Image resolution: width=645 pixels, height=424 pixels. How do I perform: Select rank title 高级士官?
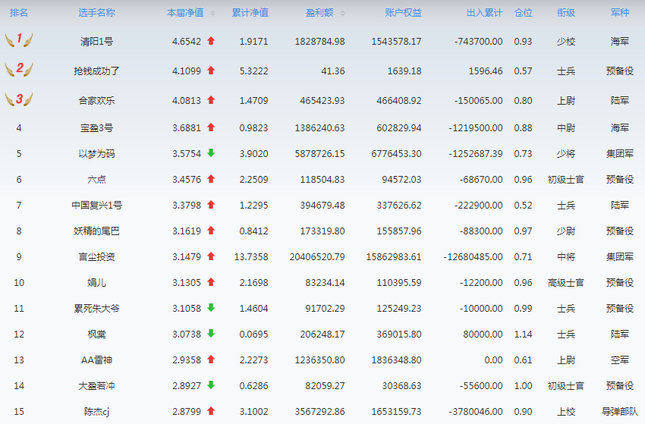point(566,283)
